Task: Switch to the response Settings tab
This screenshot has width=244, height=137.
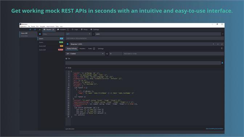Action: click(101, 49)
